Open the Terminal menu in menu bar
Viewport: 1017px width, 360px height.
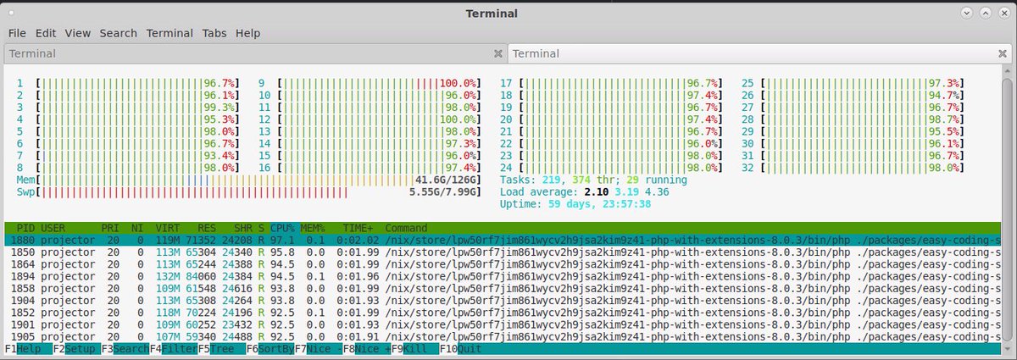point(169,33)
